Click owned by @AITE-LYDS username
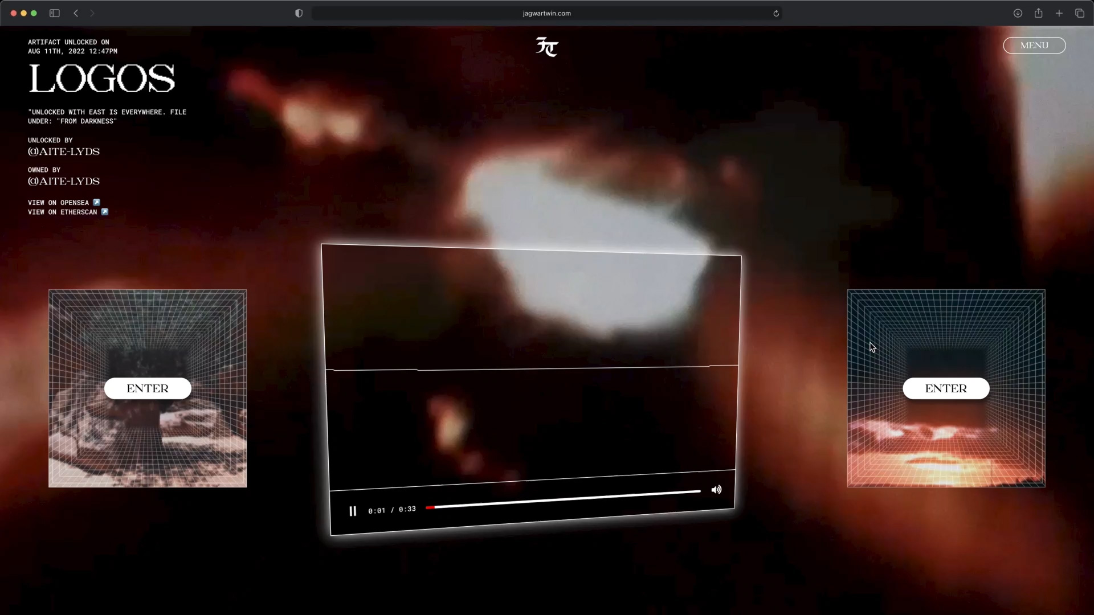 [64, 181]
